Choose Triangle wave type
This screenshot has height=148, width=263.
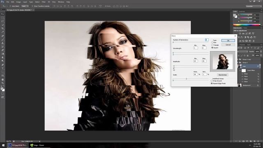coord(212,45)
